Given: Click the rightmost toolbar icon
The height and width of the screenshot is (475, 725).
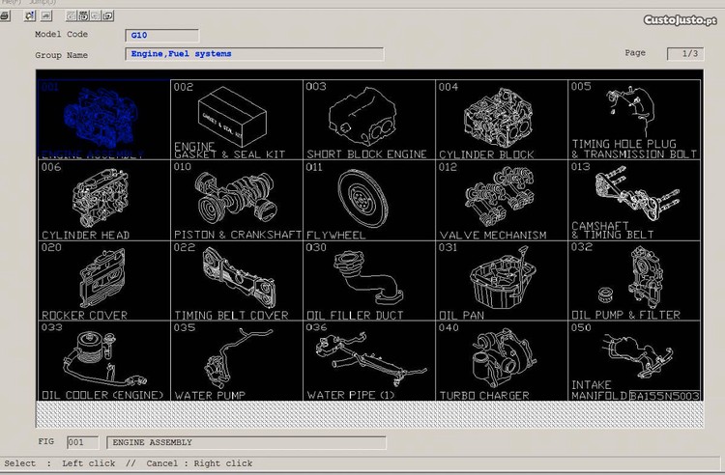Looking at the screenshot, I should coord(107,16).
